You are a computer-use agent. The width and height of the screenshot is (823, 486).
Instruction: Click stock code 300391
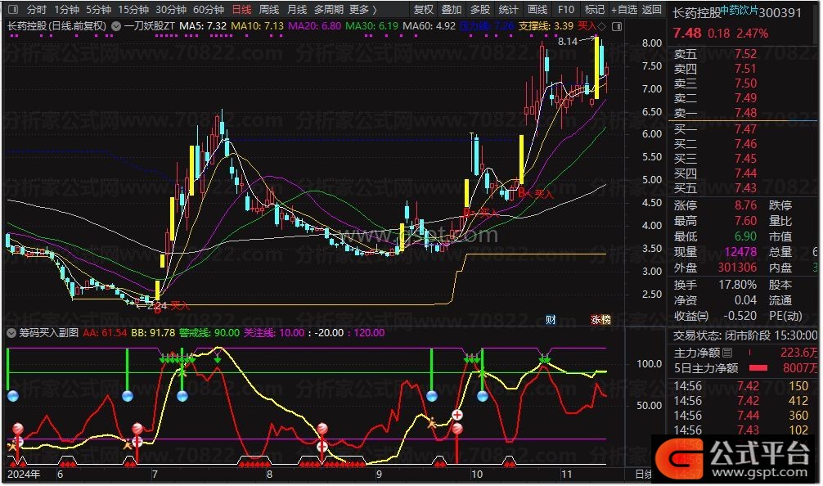click(780, 12)
